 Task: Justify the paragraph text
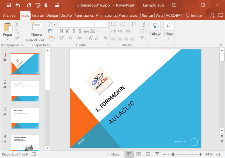tap(132, 38)
